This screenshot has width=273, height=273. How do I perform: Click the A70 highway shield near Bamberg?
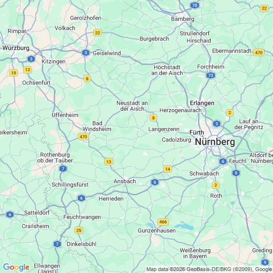(195, 5)
